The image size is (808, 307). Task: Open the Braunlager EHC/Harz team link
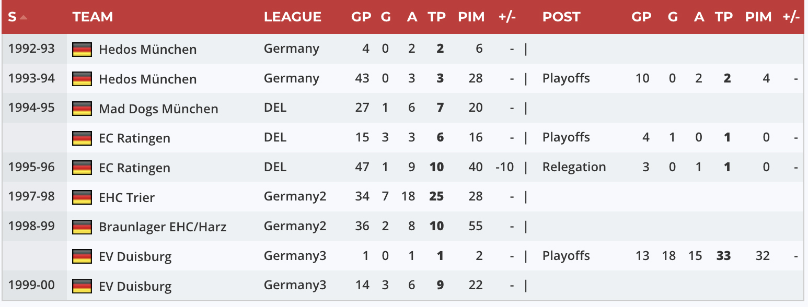pos(163,227)
